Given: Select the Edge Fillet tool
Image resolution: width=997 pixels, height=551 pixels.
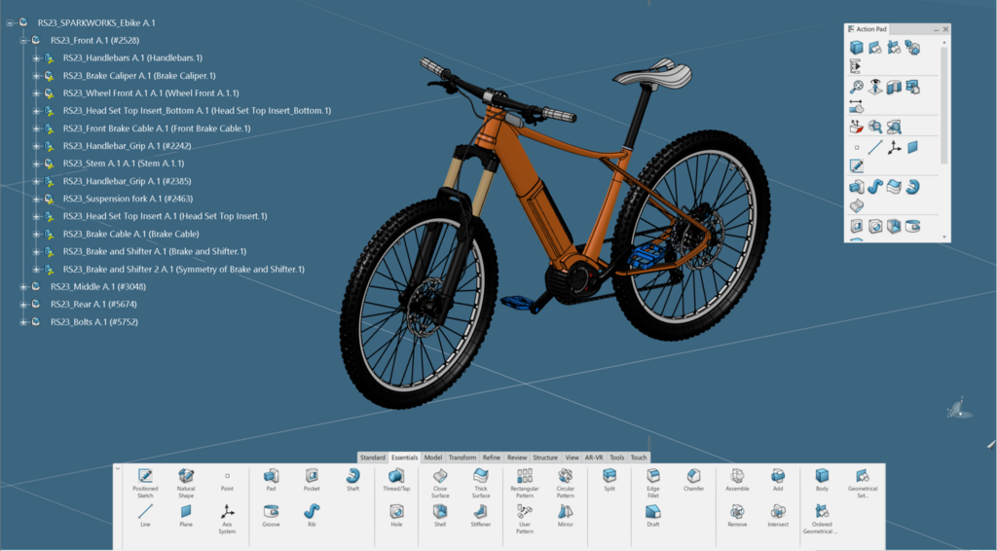Looking at the screenshot, I should click(x=653, y=476).
